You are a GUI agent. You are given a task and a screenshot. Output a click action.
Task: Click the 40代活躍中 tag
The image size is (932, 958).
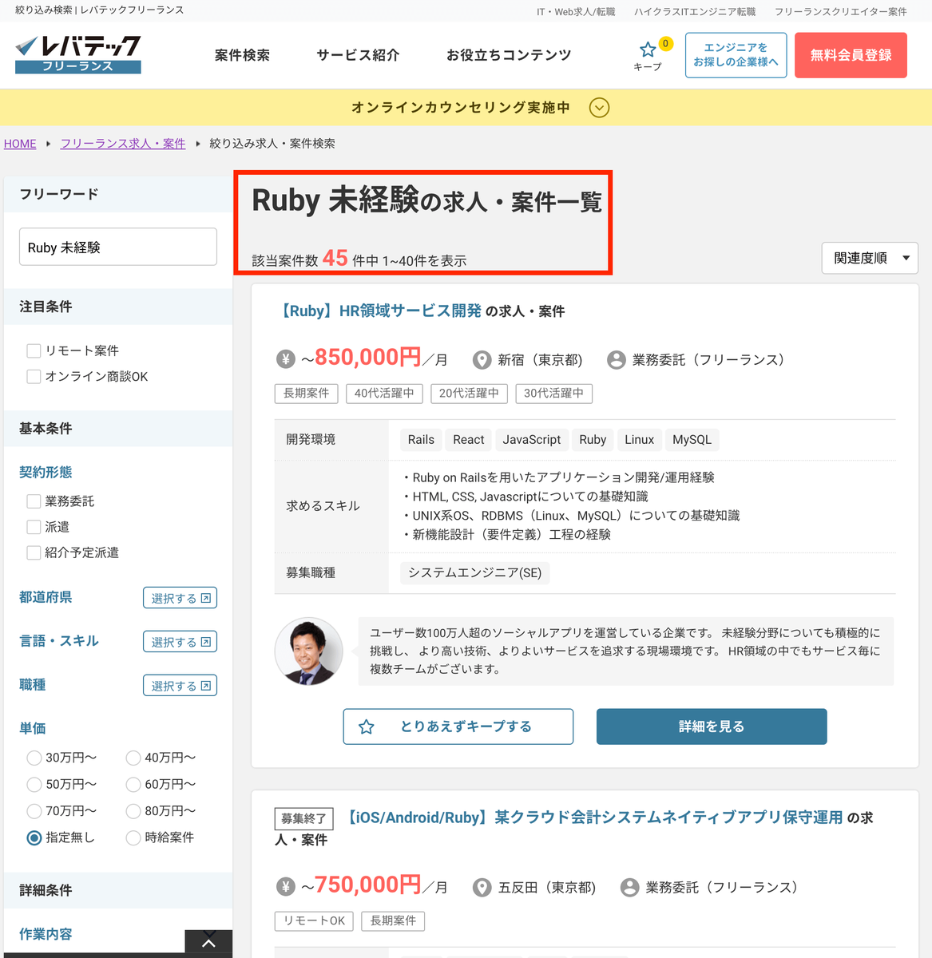[384, 393]
